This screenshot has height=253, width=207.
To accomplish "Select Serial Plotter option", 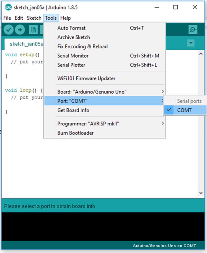I will [71, 65].
